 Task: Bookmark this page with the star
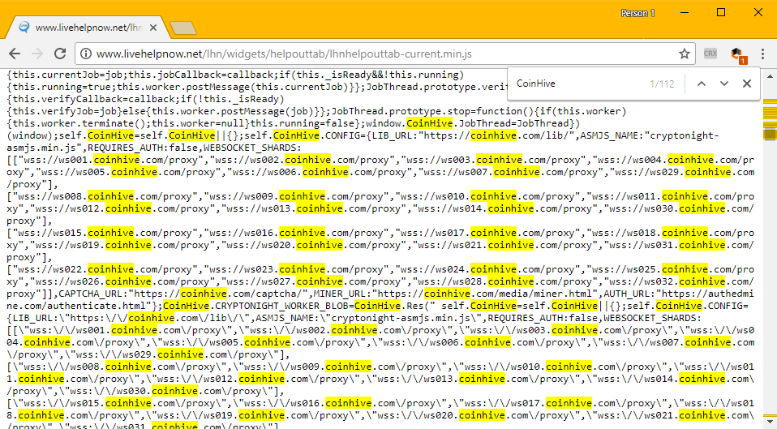point(685,54)
